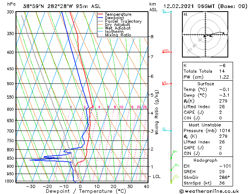Select the 'Mixing Ratio' legend label

tap(118, 35)
